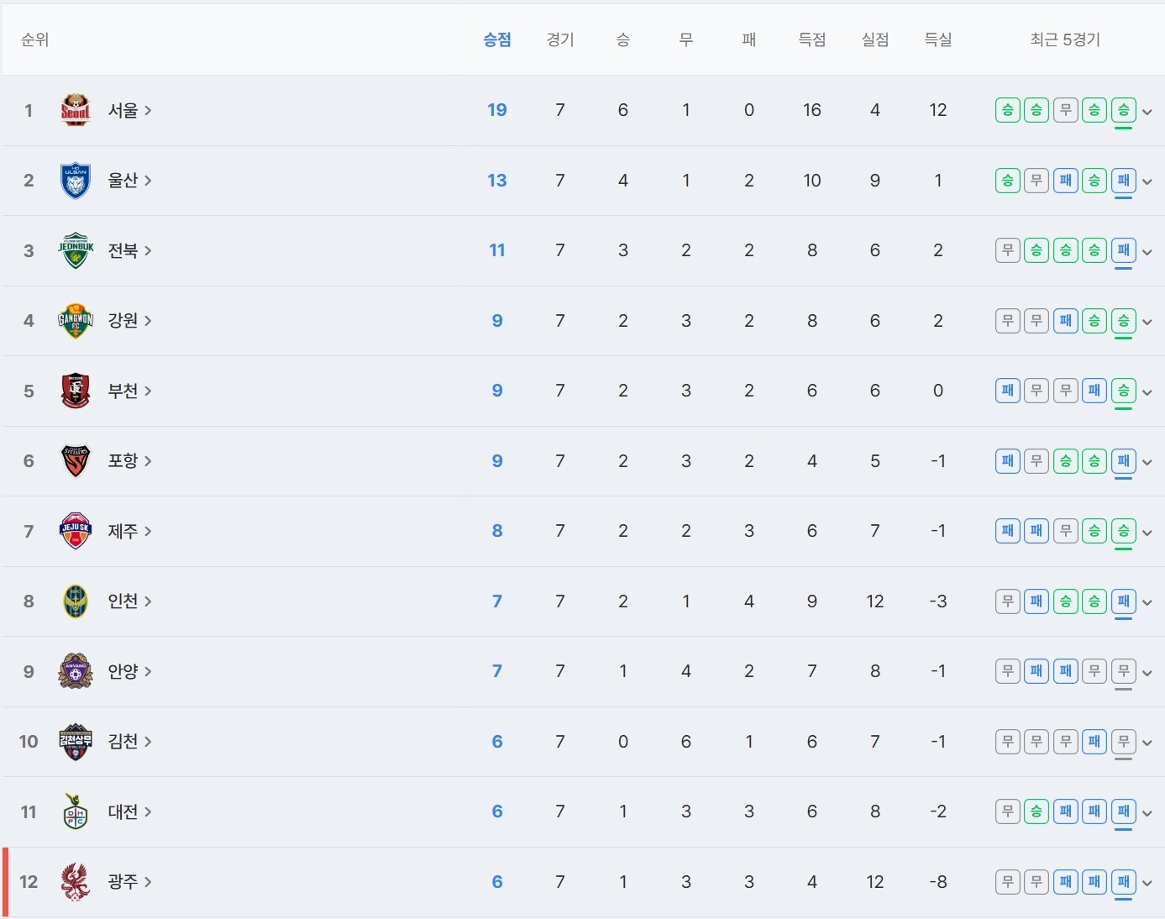Click the Incheon team crest
Screen dimensions: 1165x919
[x=76, y=601]
